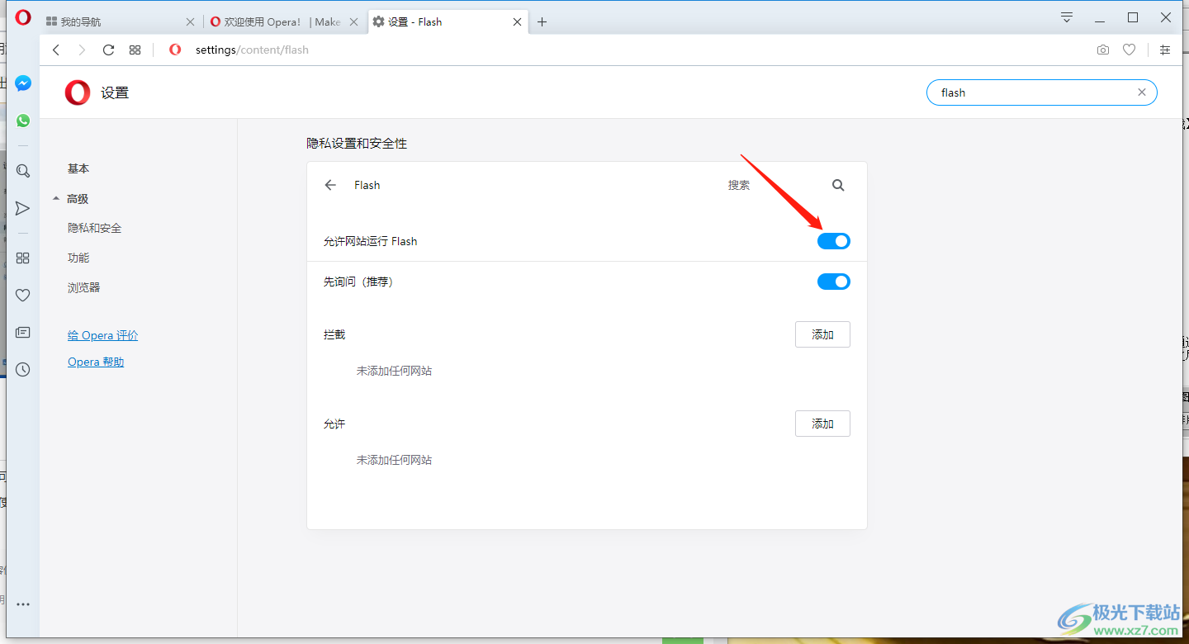Open the Opera main menu logo
The image size is (1189, 644).
click(x=23, y=17)
